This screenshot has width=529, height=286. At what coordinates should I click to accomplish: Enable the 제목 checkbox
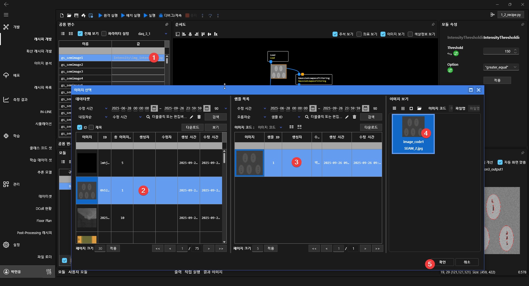(x=91, y=127)
